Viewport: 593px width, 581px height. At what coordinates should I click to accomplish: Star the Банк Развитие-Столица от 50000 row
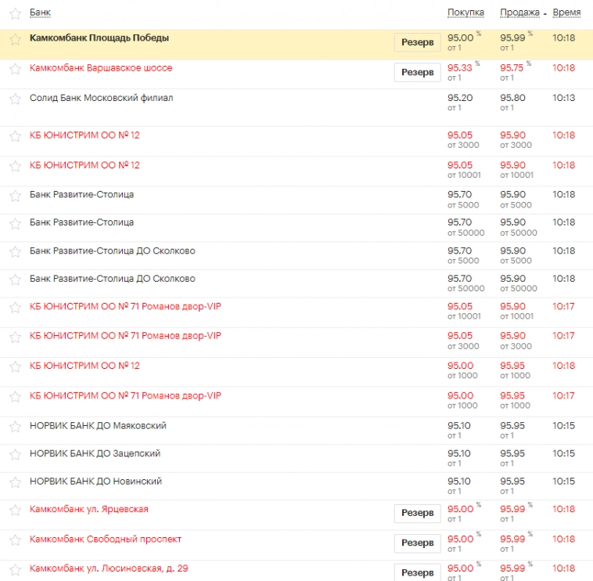[x=16, y=224]
